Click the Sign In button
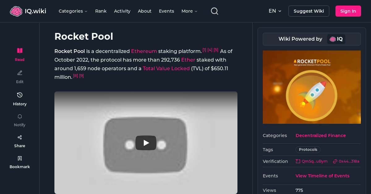371x194 pixels. [348, 11]
